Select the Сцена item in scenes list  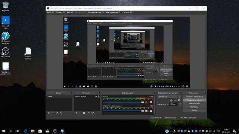(59, 96)
